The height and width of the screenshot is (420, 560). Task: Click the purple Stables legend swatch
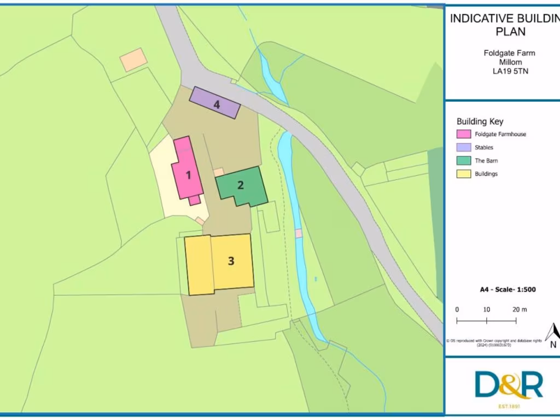(463, 147)
